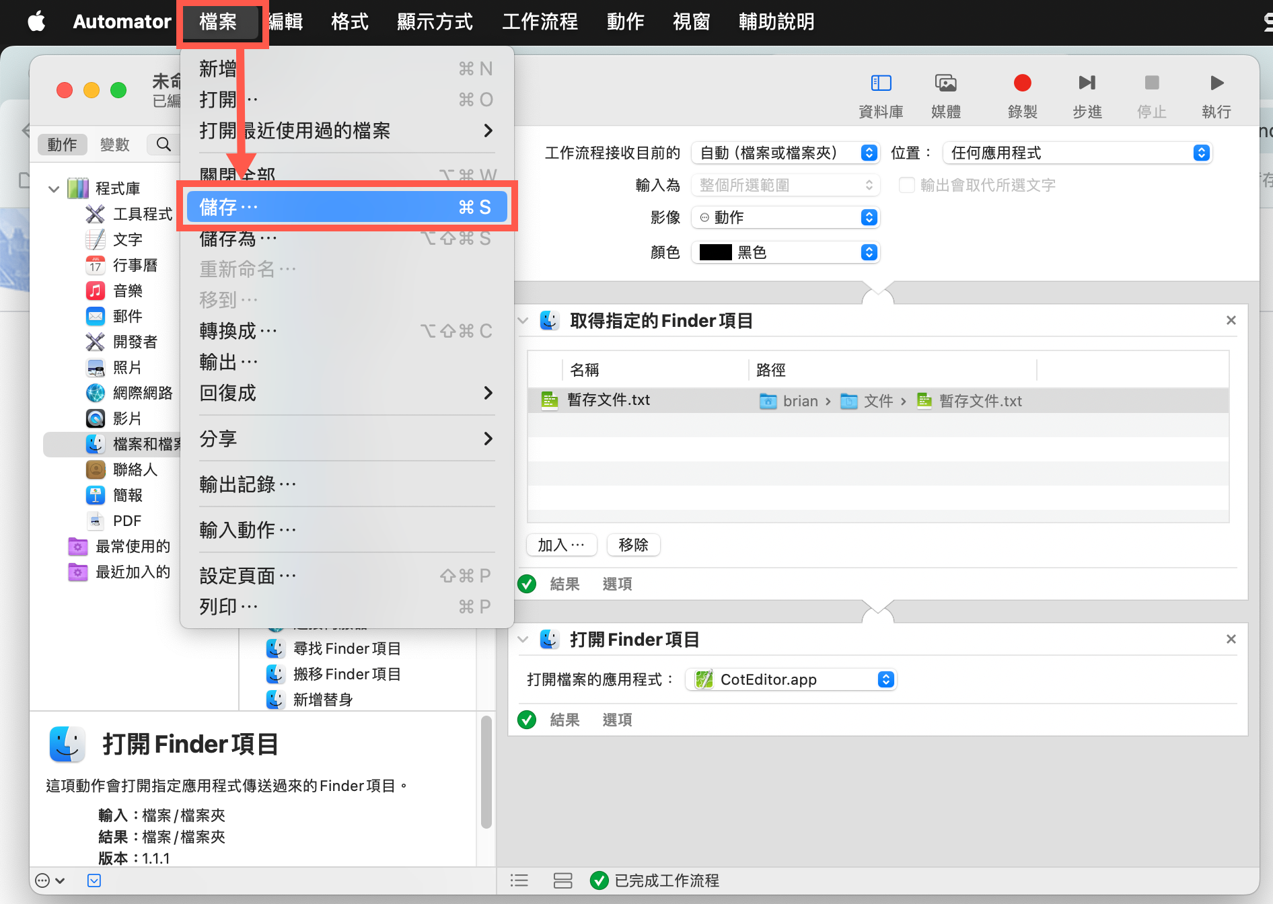Click the 停止 stop button
This screenshot has width=1273, height=904.
[1151, 83]
